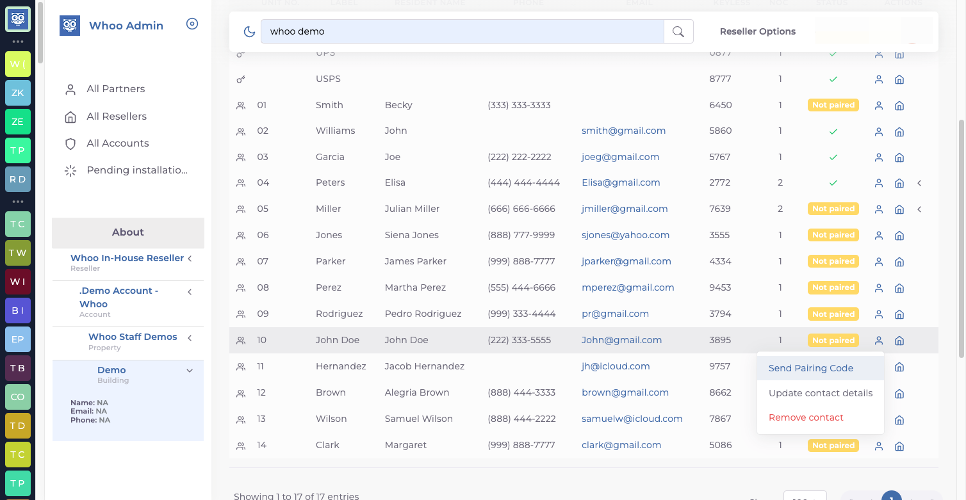The width and height of the screenshot is (966, 500).
Task: Expand the Whoo In-House Reseller chevron
Action: pos(190,259)
